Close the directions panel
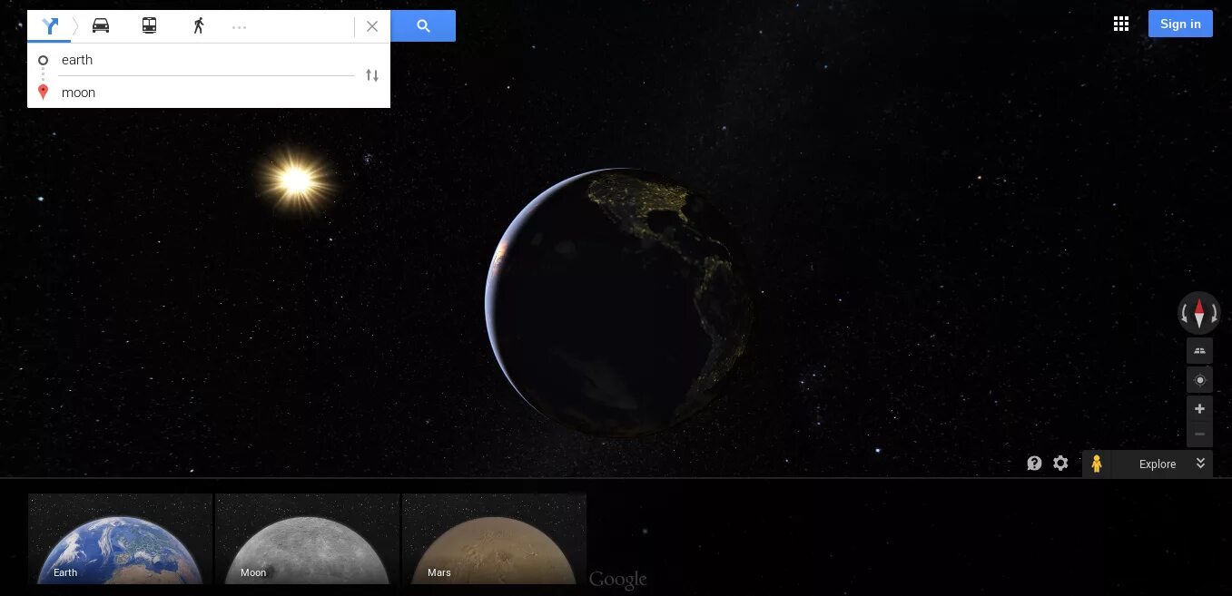This screenshot has width=1232, height=596. click(372, 26)
